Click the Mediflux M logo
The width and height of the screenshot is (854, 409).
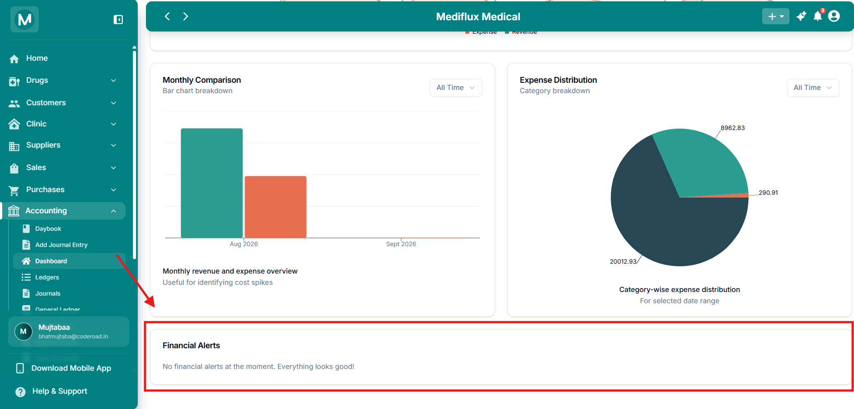point(24,19)
